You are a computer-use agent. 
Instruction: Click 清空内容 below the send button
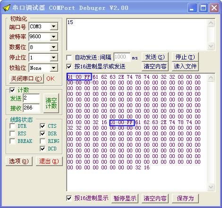[x=155, y=67]
